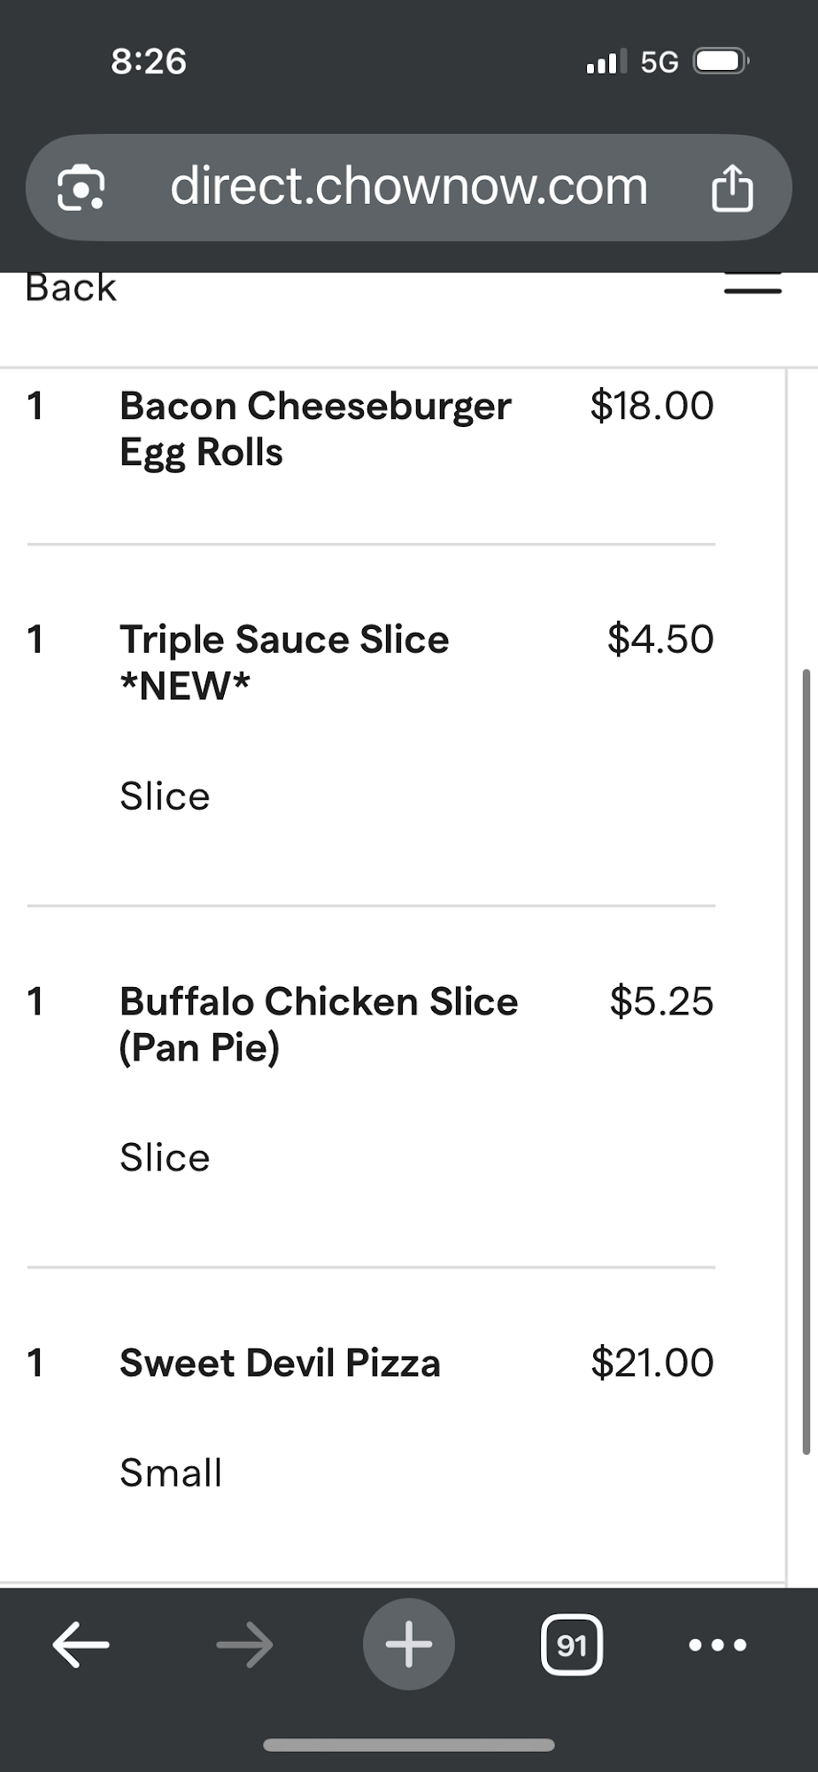Viewport: 818px width, 1772px height.
Task: Select Triple Sauce Slice *NEW* item
Action: [284, 662]
